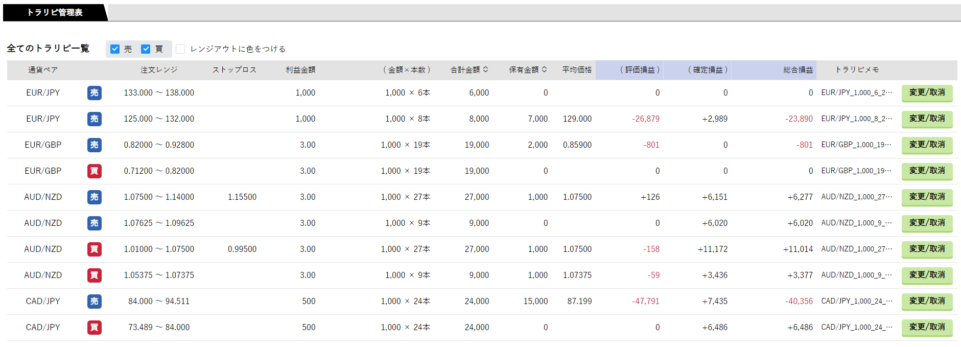Uncheck the 買 (buy) filter checkbox

click(x=146, y=49)
